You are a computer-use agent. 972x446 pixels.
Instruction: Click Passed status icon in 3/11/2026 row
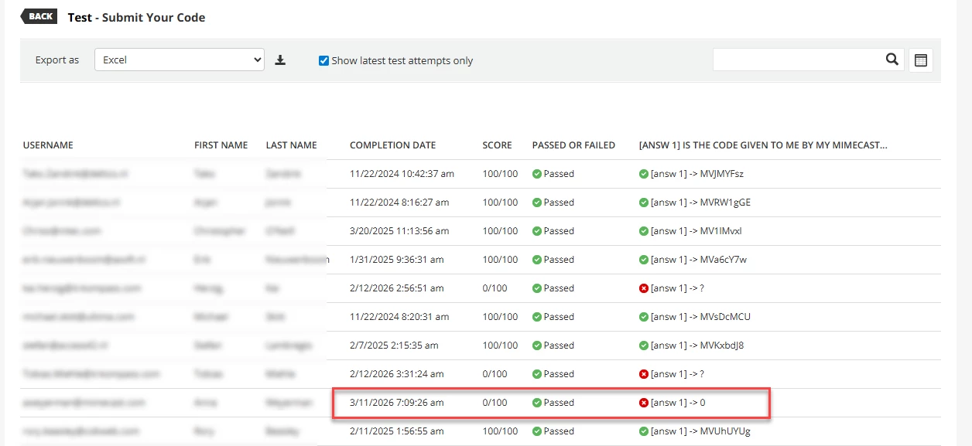tap(537, 403)
